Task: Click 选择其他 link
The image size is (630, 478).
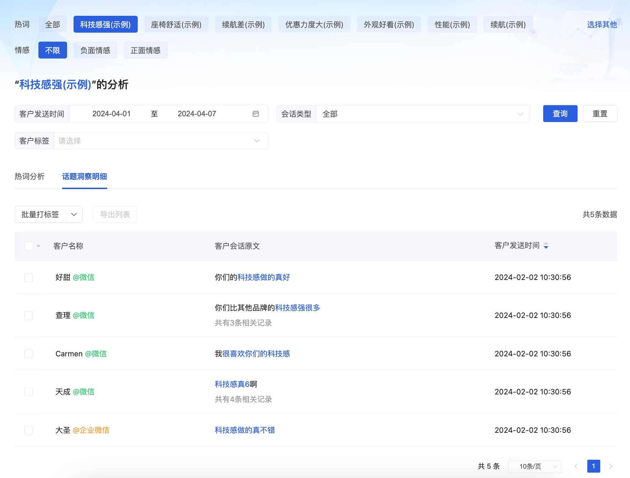Action: click(602, 24)
